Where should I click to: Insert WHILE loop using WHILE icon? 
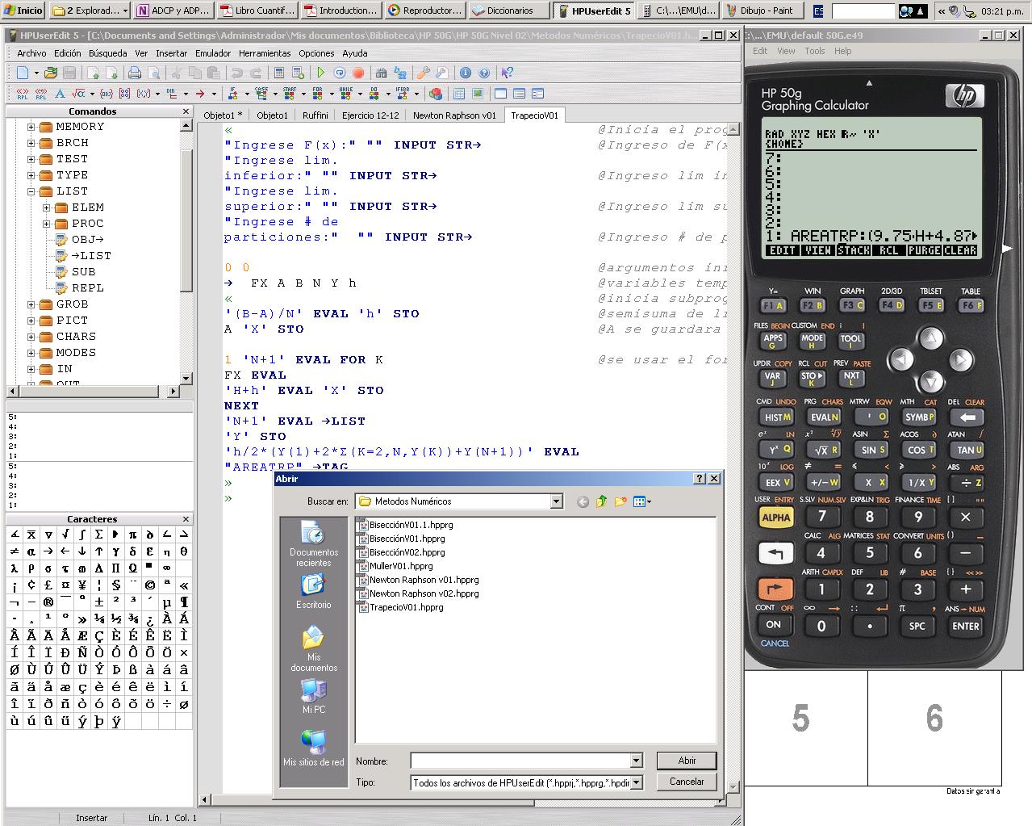[x=346, y=94]
